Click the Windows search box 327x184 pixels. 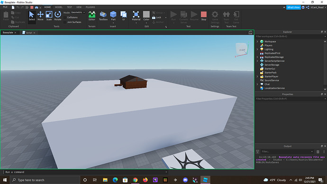(x=45, y=180)
